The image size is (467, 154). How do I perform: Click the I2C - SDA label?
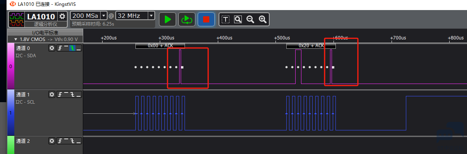click(x=26, y=55)
